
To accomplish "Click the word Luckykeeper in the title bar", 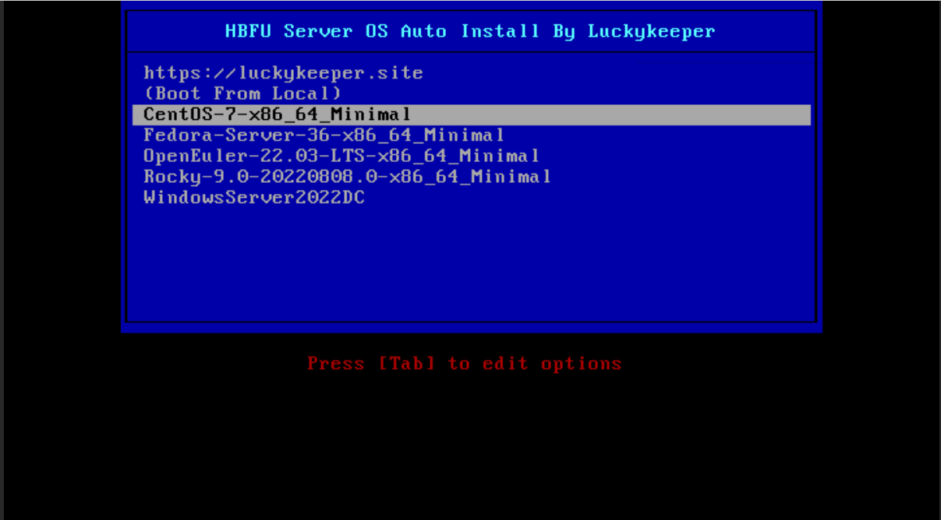I will tap(651, 32).
